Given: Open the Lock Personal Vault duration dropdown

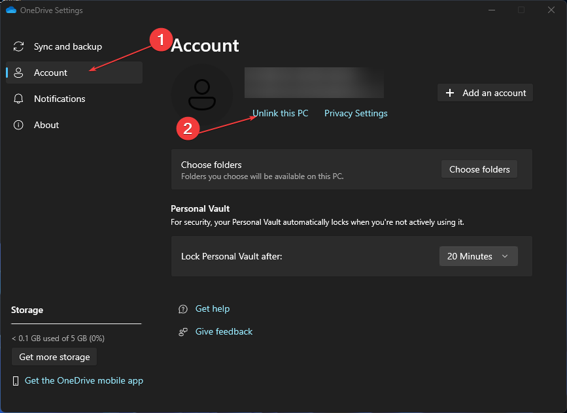Looking at the screenshot, I should (x=478, y=256).
